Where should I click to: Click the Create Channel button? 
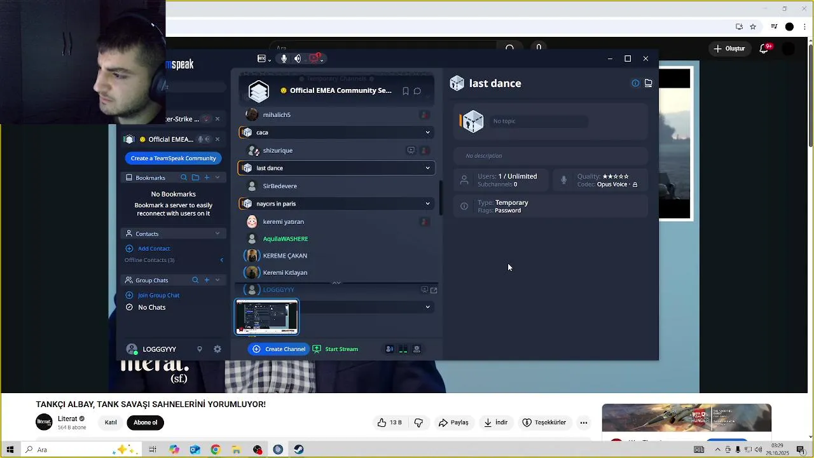click(x=279, y=349)
